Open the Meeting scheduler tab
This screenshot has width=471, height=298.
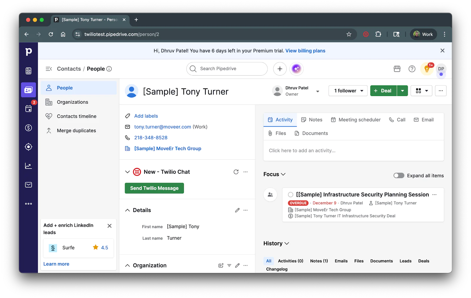[356, 120]
